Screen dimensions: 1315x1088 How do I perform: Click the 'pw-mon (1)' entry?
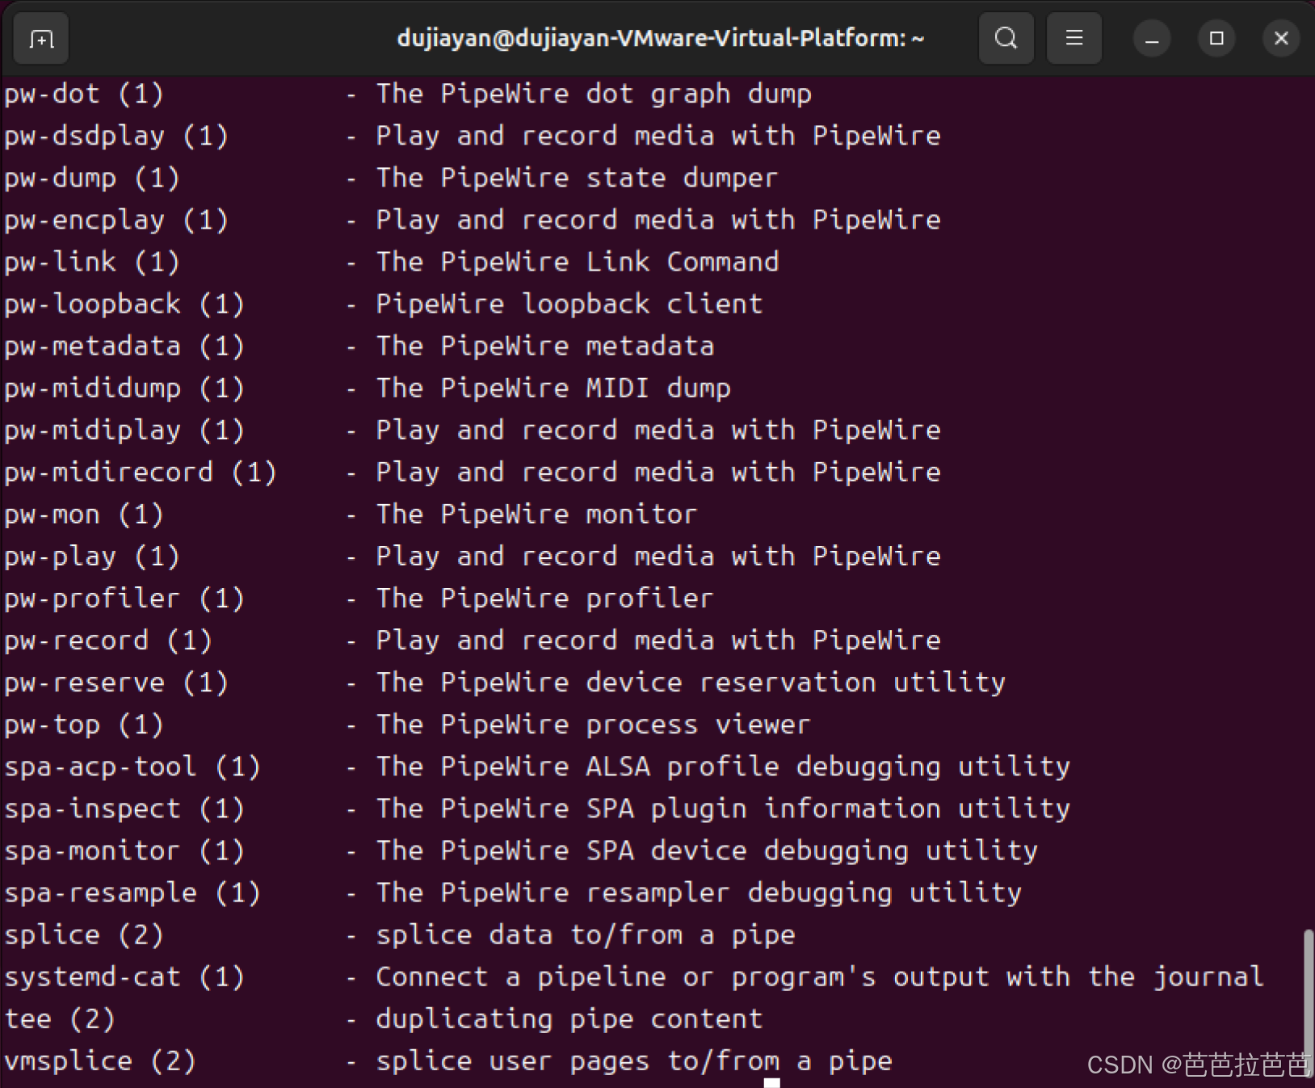[x=84, y=515]
